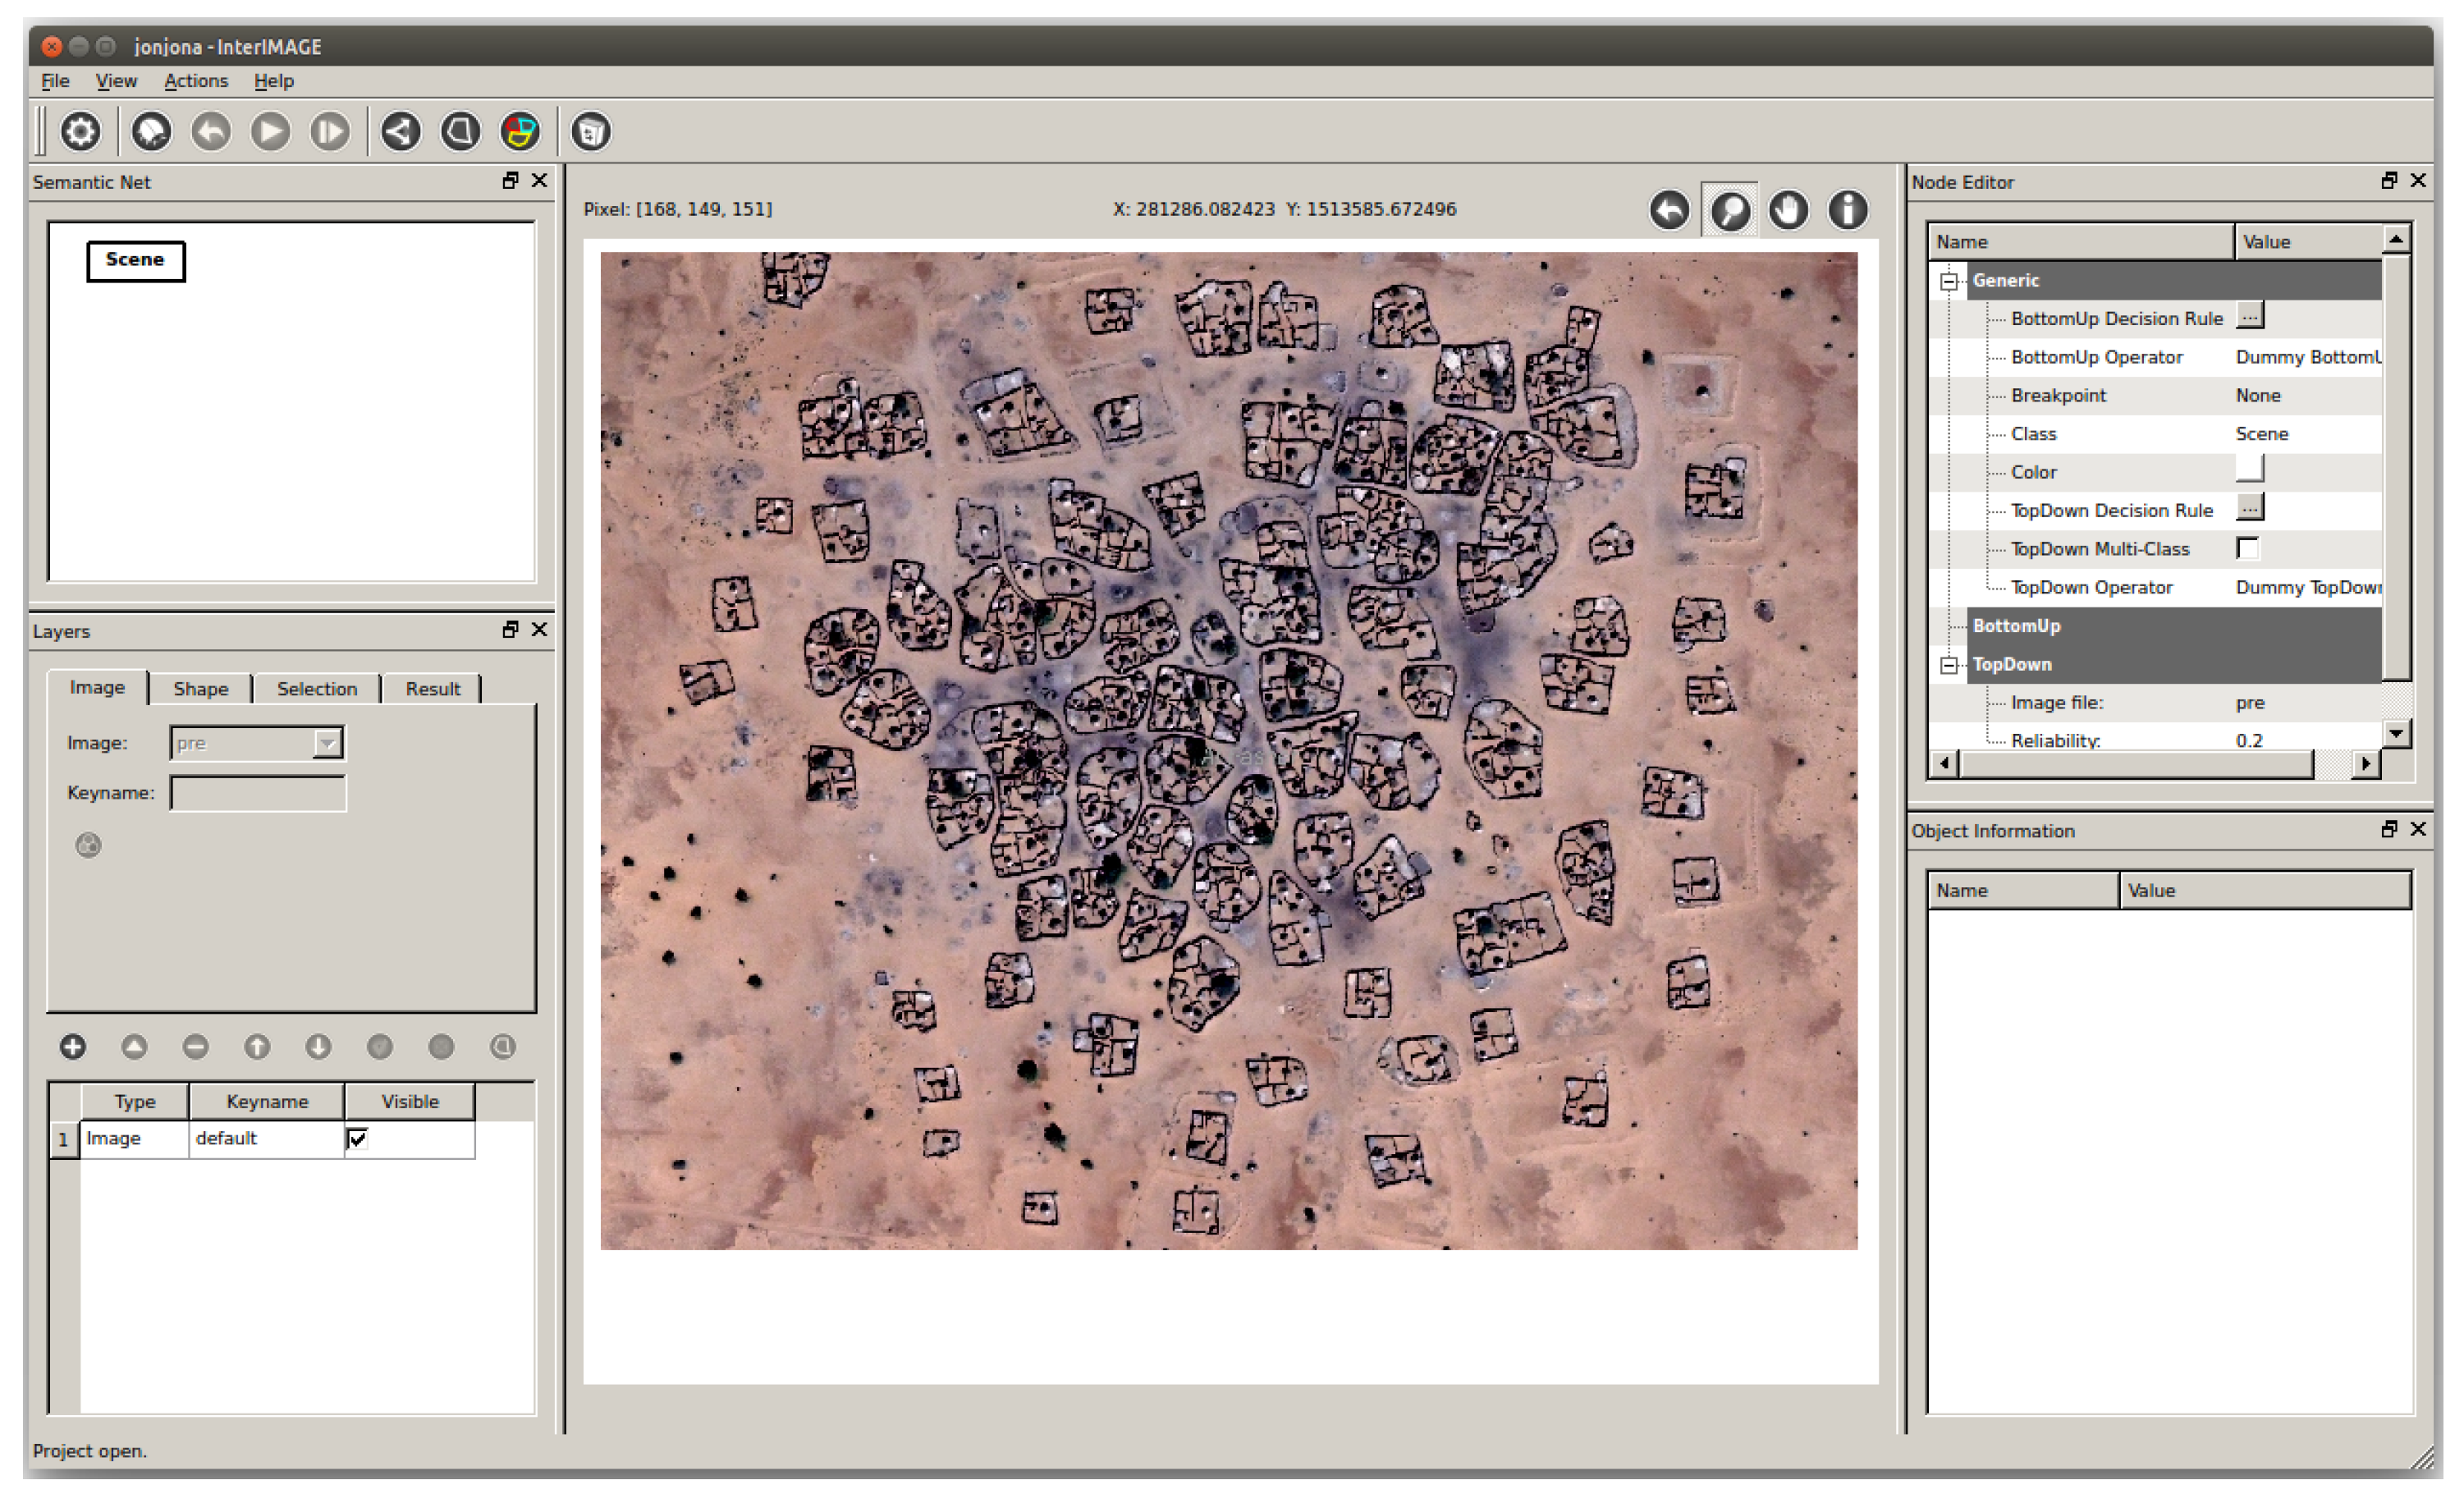Screen dimensions: 2464x1503
Task: Open the BottomUp Decision Rule ellipsis button
Action: click(2249, 317)
